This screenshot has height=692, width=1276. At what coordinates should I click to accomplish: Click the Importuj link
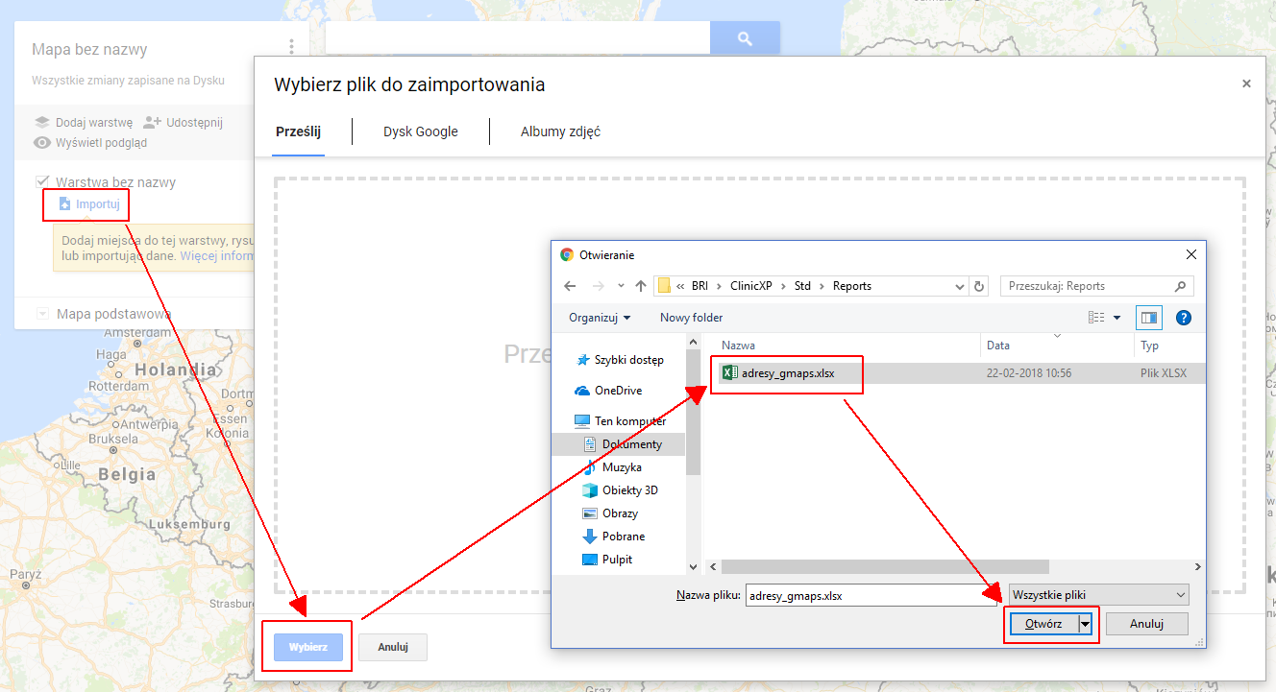click(98, 204)
